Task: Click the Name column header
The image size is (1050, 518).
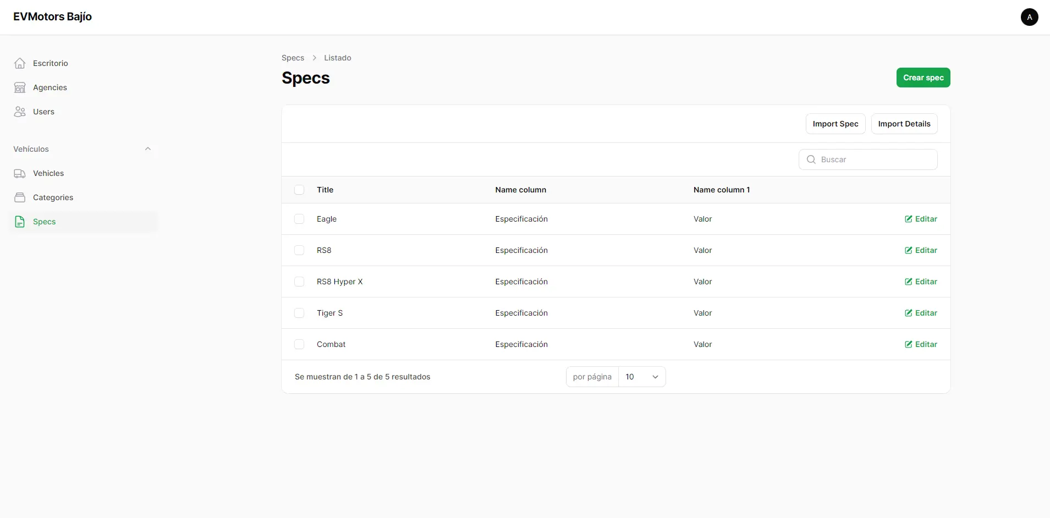Action: click(520, 190)
